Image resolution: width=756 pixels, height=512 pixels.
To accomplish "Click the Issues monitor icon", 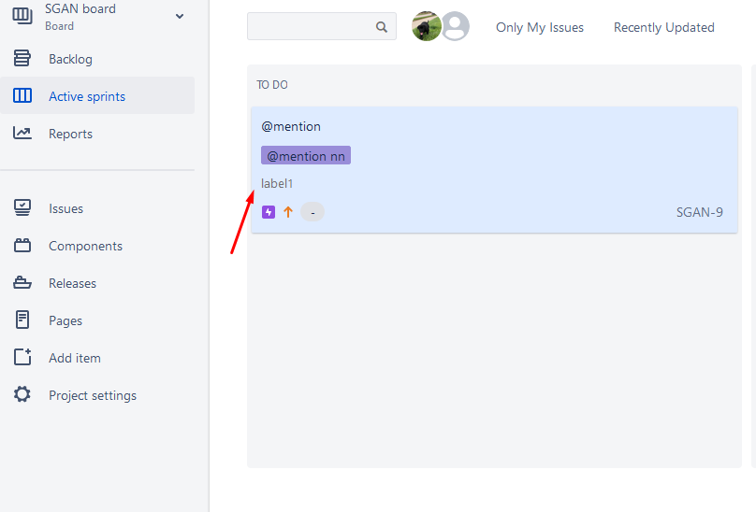I will pos(22,207).
